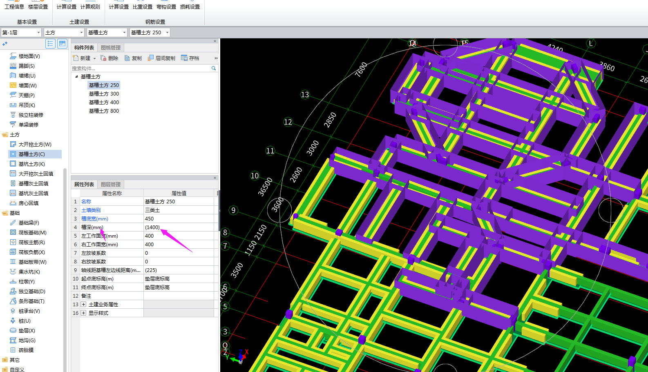Collapse the 基础 folder in navigation
The height and width of the screenshot is (372, 648).
click(5, 213)
